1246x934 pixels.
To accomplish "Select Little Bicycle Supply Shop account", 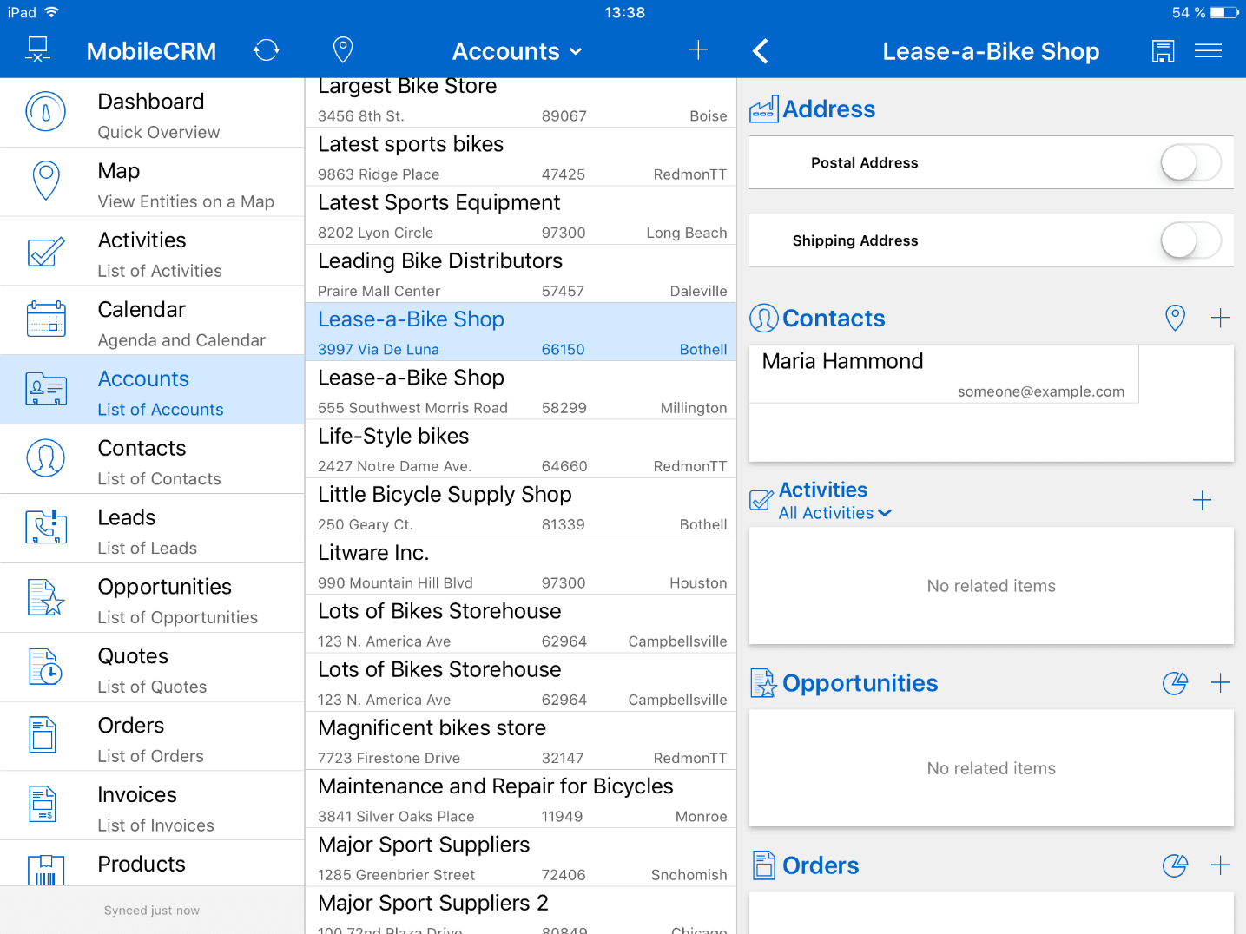I will pyautogui.click(x=521, y=507).
